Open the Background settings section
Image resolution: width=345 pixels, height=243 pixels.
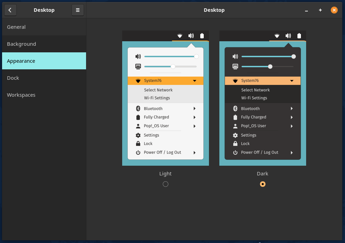tap(44, 44)
